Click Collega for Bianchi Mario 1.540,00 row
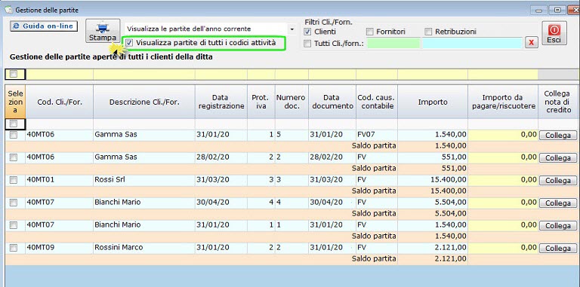 pos(558,226)
